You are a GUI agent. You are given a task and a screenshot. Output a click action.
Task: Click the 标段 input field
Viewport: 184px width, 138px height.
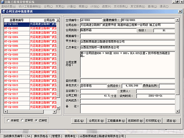click(x=164, y=31)
